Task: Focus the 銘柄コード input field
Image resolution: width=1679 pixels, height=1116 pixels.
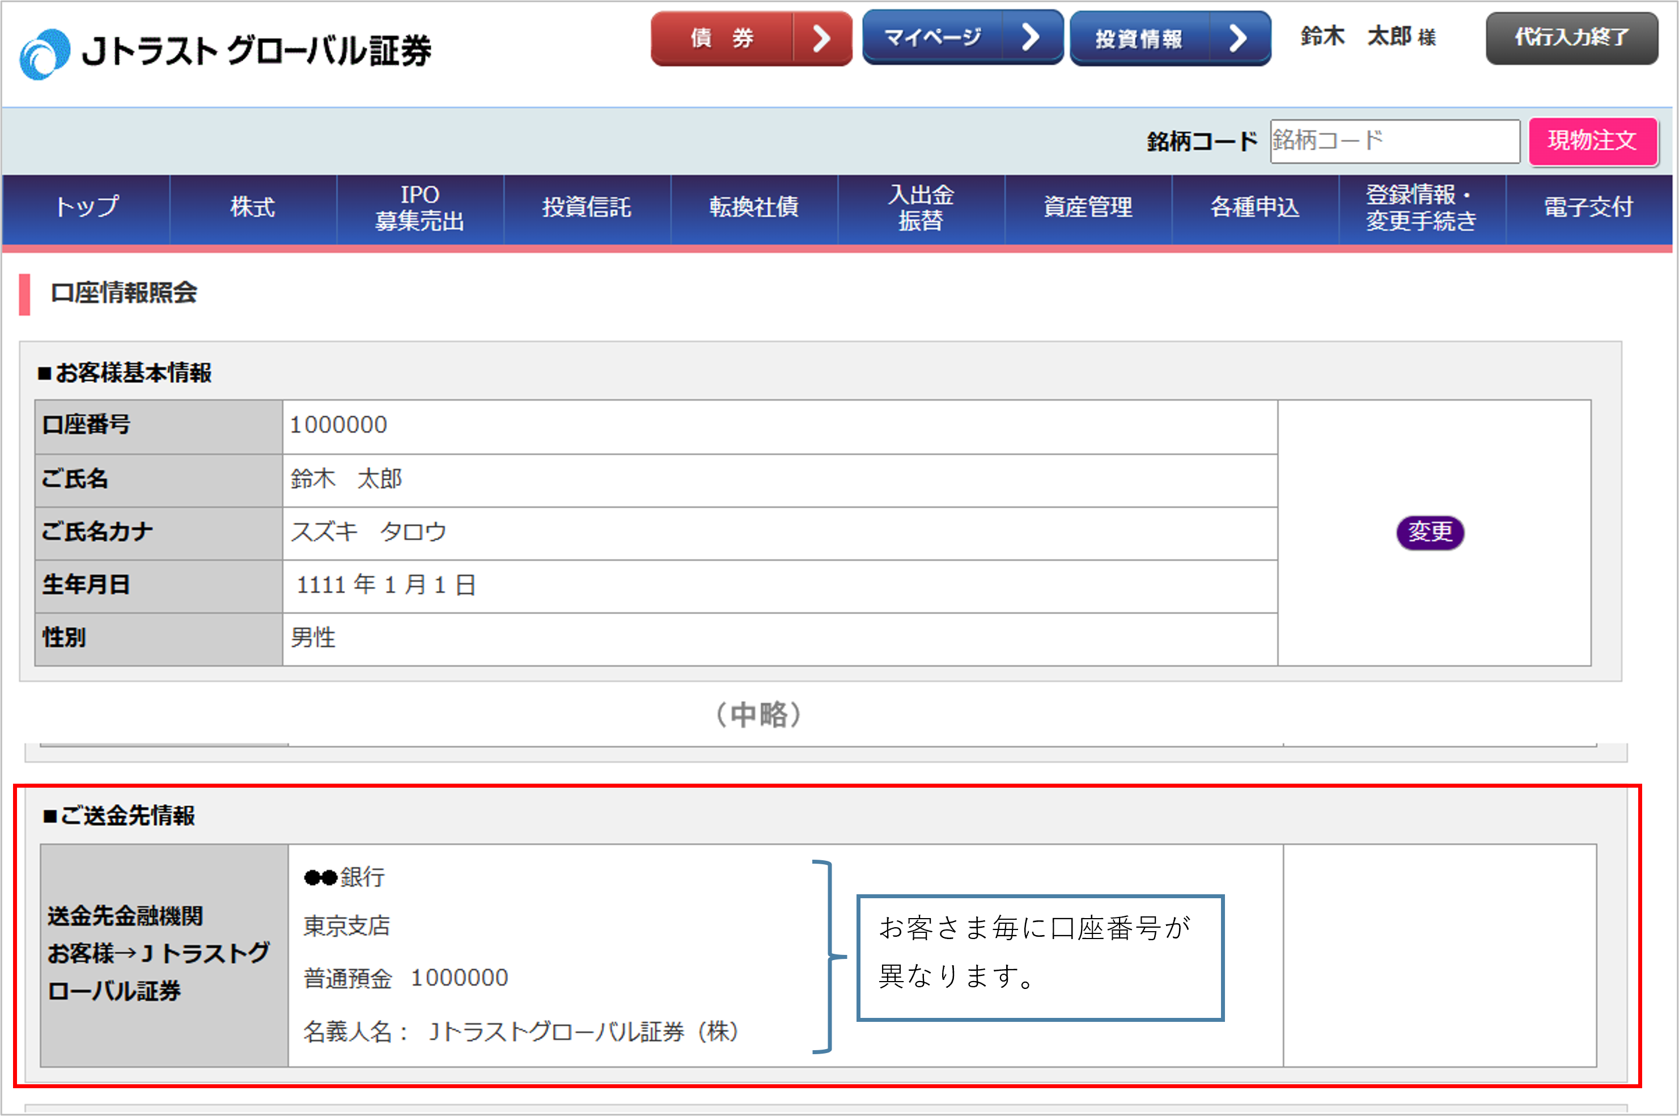Action: 1394,141
